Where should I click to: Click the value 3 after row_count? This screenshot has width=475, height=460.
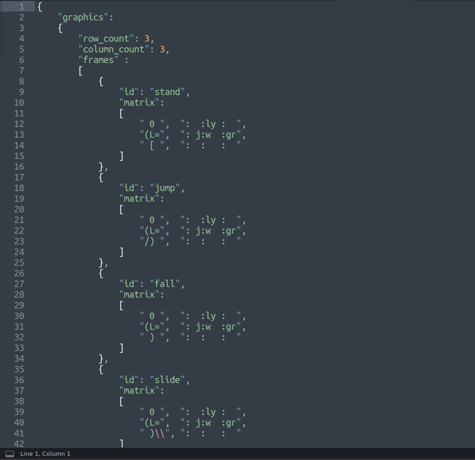pyautogui.click(x=147, y=39)
